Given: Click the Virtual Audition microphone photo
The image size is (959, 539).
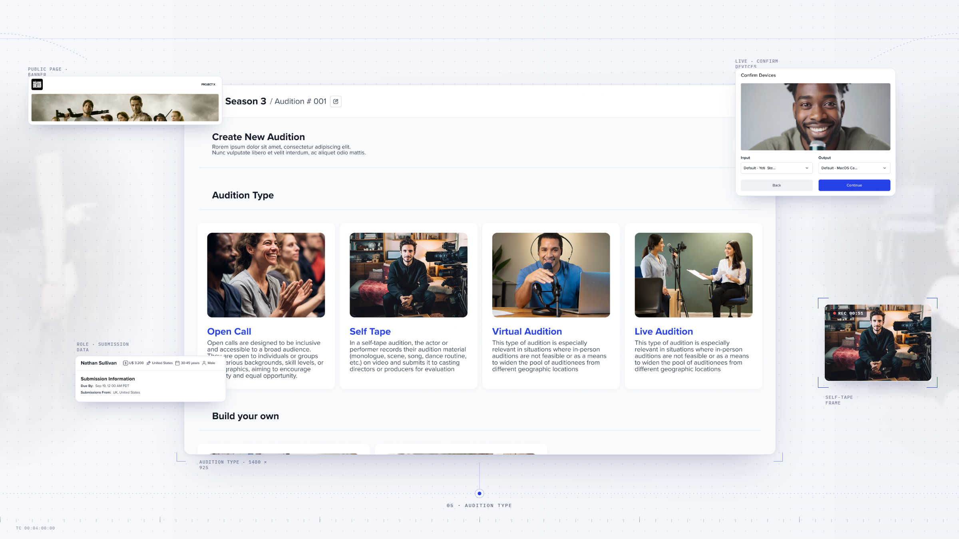Looking at the screenshot, I should coord(551,275).
